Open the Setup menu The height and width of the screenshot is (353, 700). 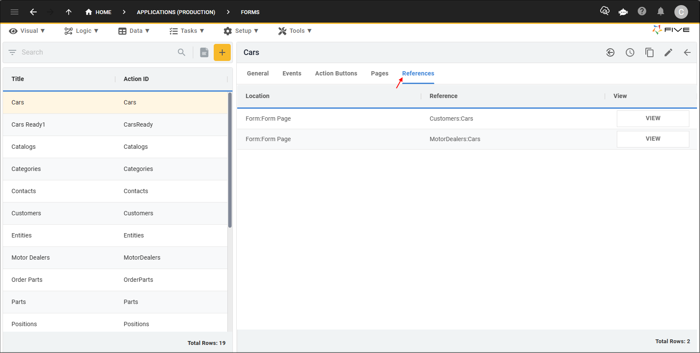coord(241,31)
